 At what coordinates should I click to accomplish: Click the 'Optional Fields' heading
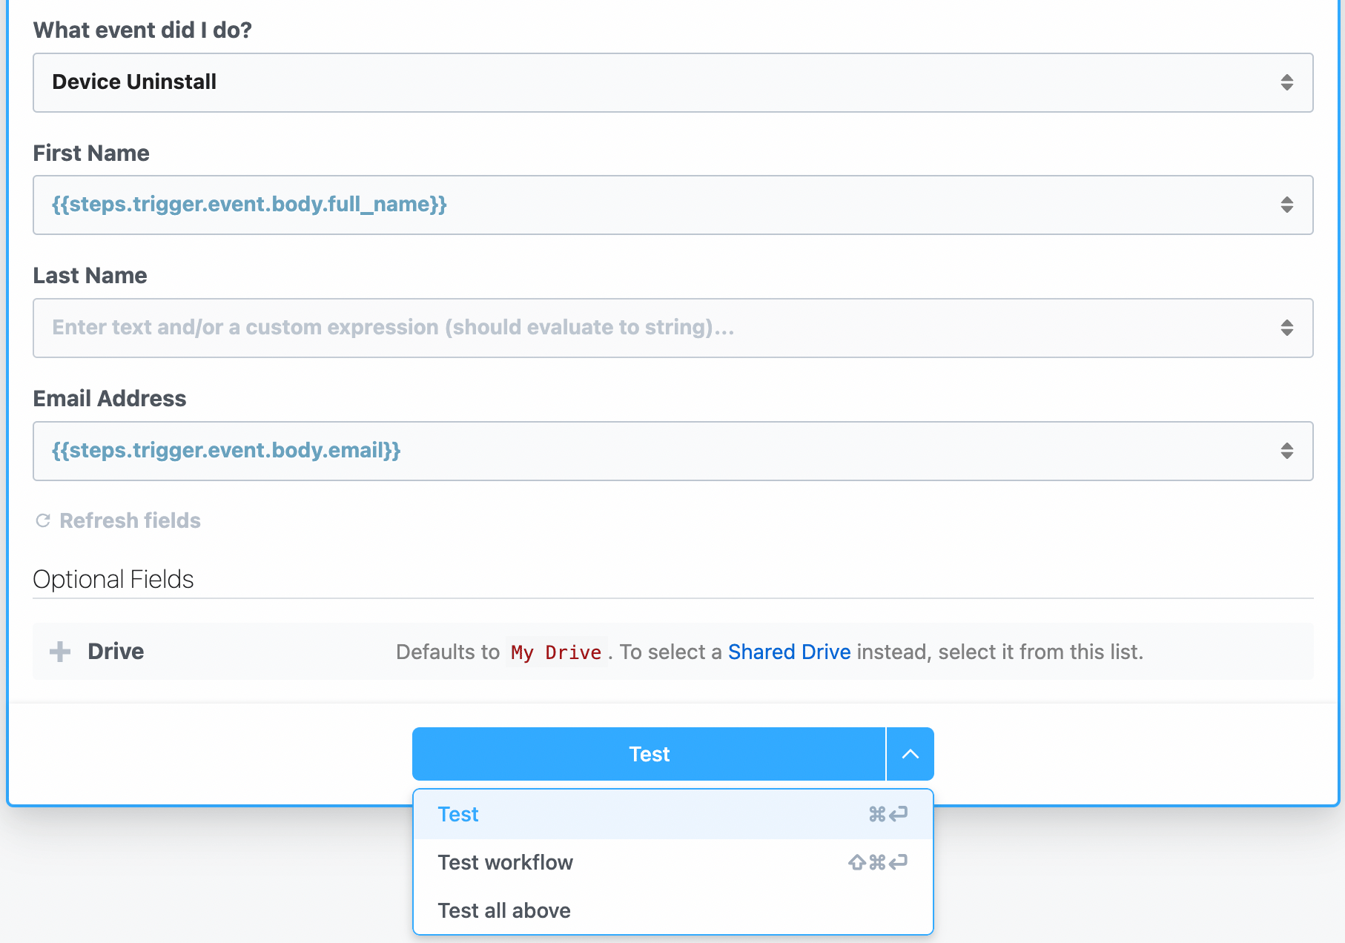tap(113, 579)
